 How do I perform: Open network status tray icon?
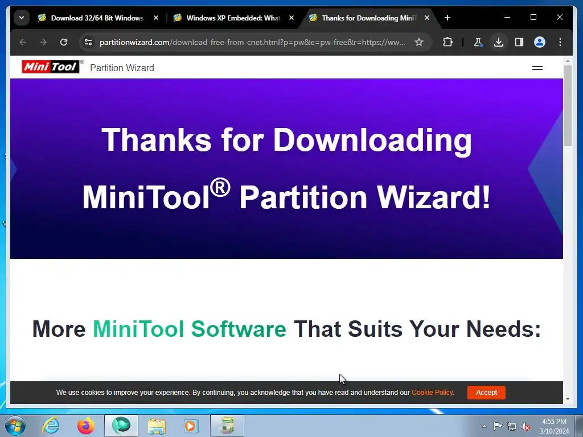point(512,426)
